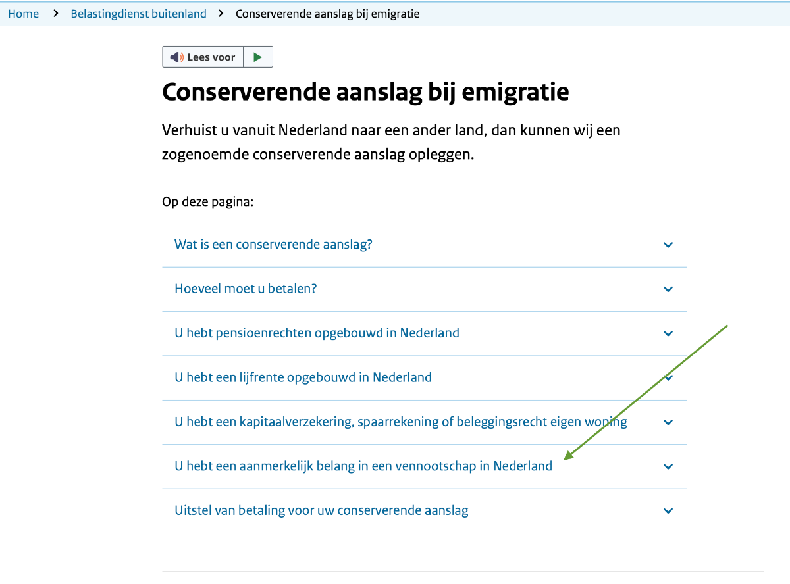
Task: Expand aanmerkelijk belang in een vennootschap section
Action: tap(424, 467)
